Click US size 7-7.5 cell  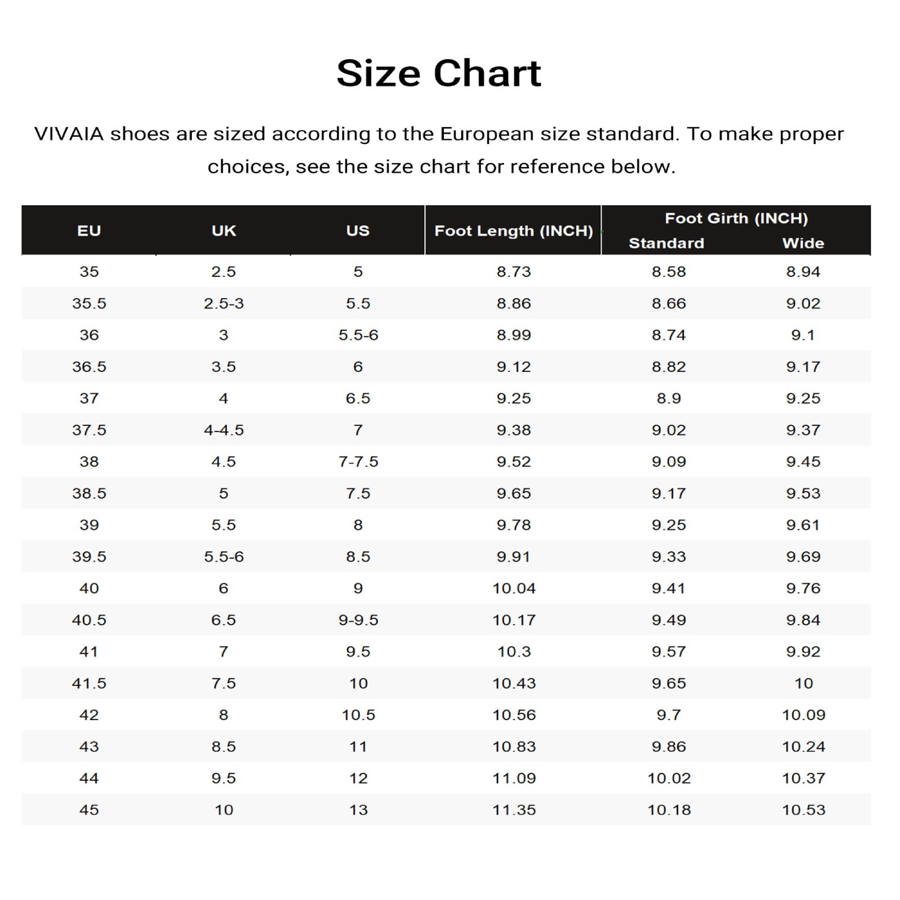(x=358, y=461)
